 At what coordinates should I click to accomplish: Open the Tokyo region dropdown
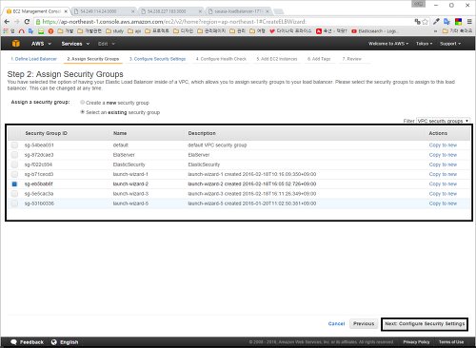(425, 44)
